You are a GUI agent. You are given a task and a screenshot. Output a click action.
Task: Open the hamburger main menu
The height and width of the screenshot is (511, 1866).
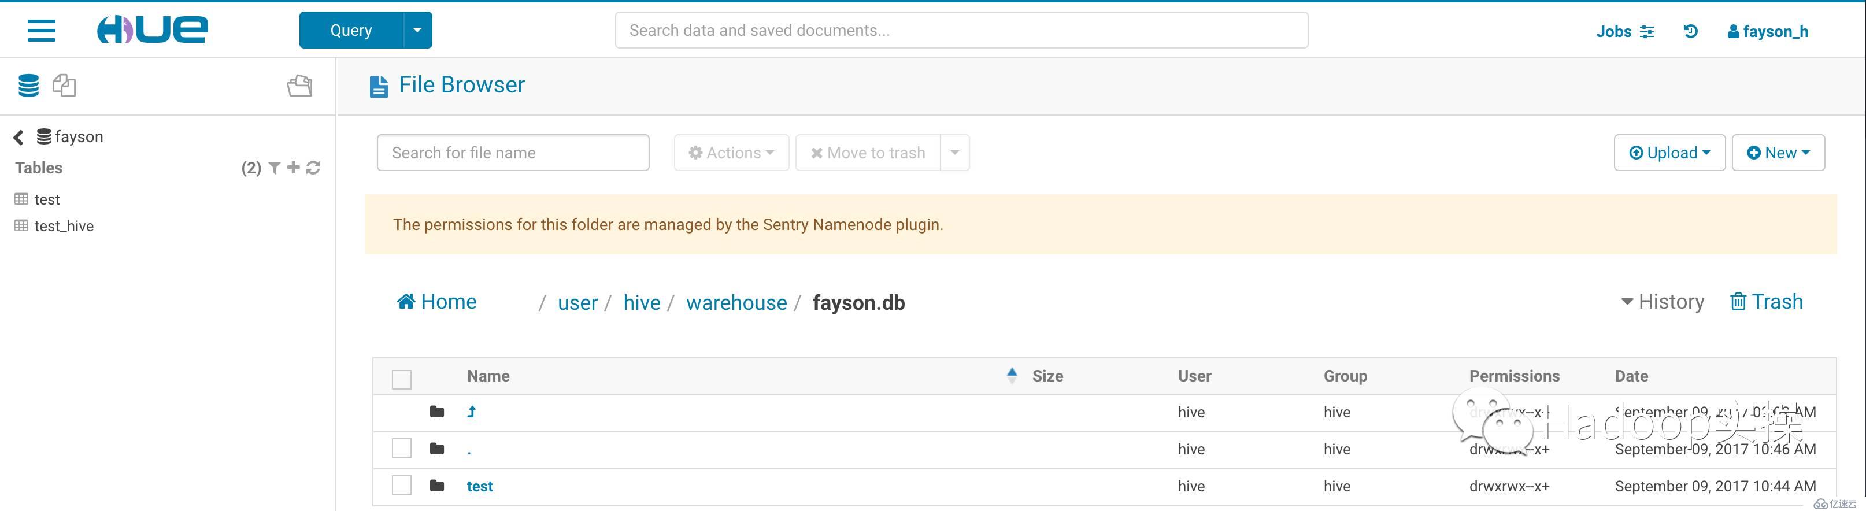[41, 31]
